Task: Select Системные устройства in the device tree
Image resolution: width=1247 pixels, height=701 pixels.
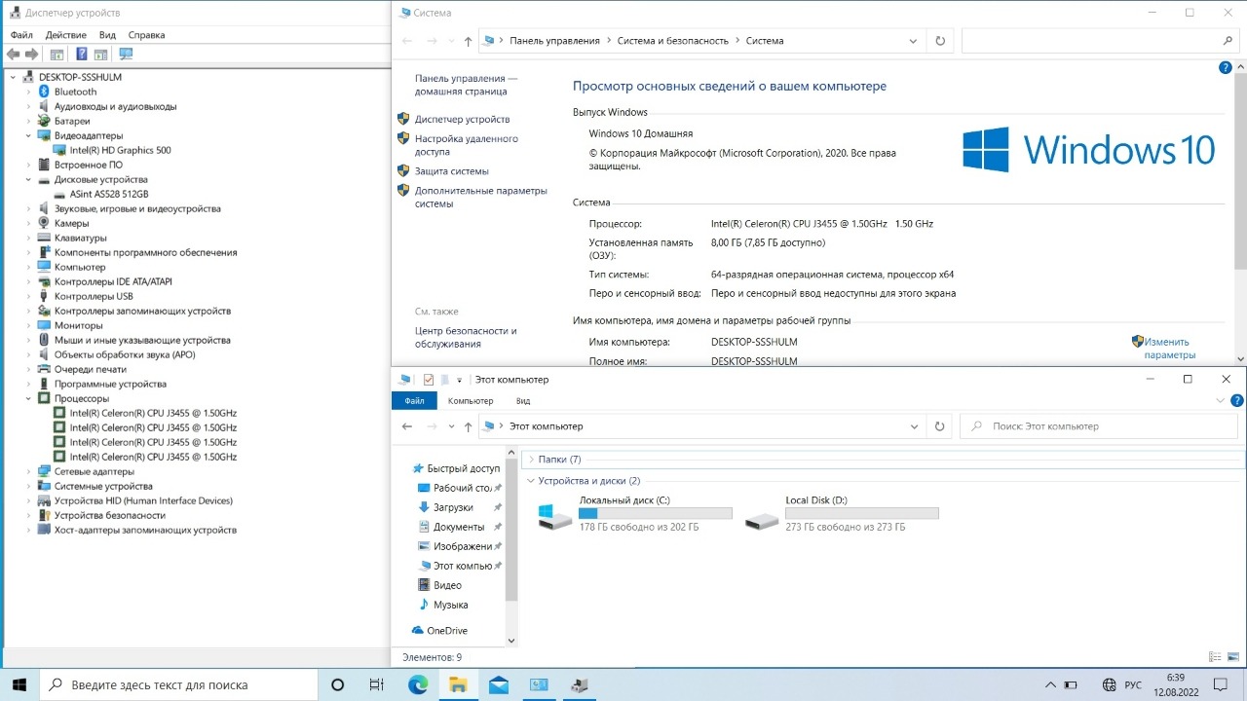Action: point(103,486)
